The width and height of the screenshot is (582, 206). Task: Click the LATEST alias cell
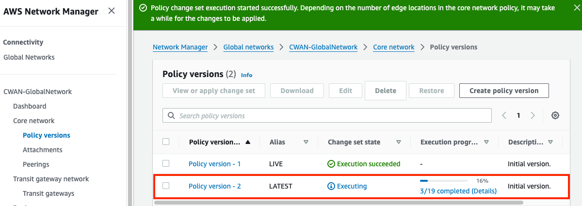(x=281, y=186)
